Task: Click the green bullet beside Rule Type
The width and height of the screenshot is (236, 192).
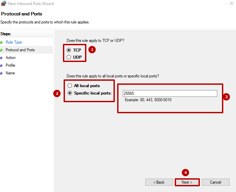Action: point(1,42)
